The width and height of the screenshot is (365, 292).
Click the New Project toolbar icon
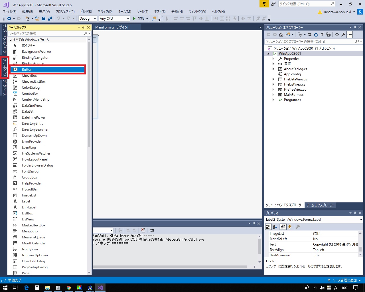coord(28,19)
